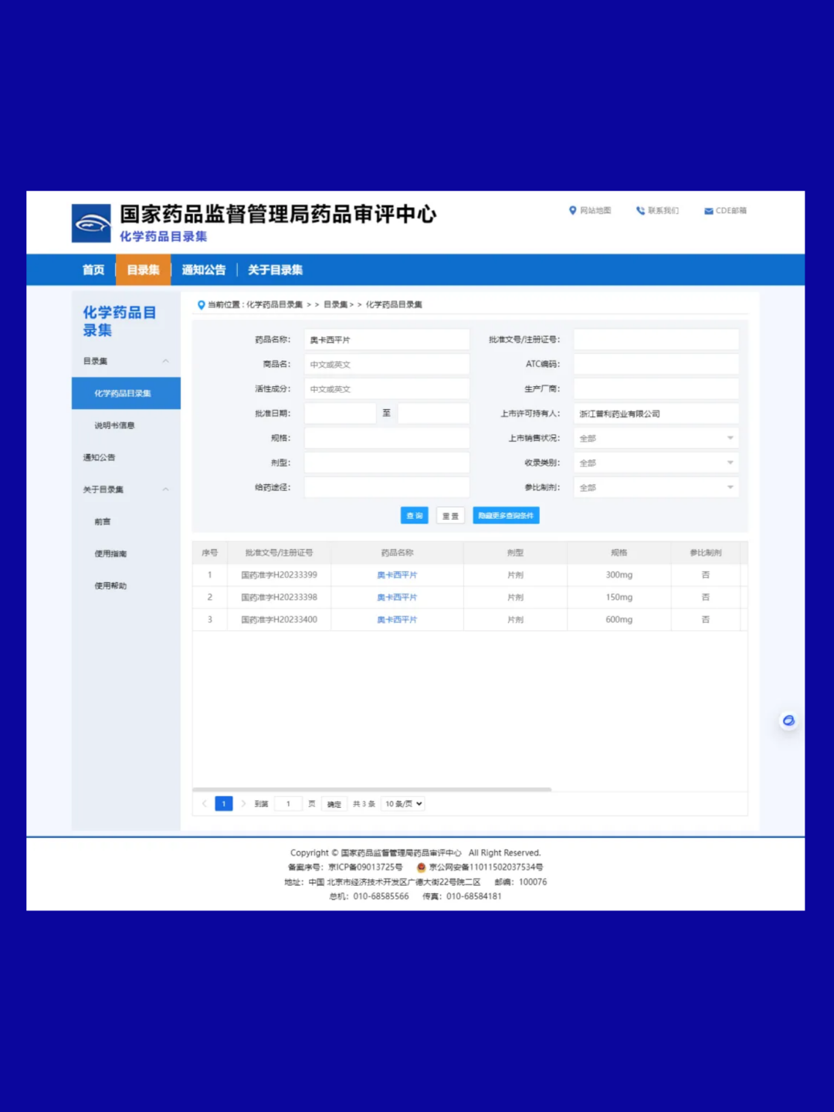Collapse the 目录集 sidebar section

[165, 361]
